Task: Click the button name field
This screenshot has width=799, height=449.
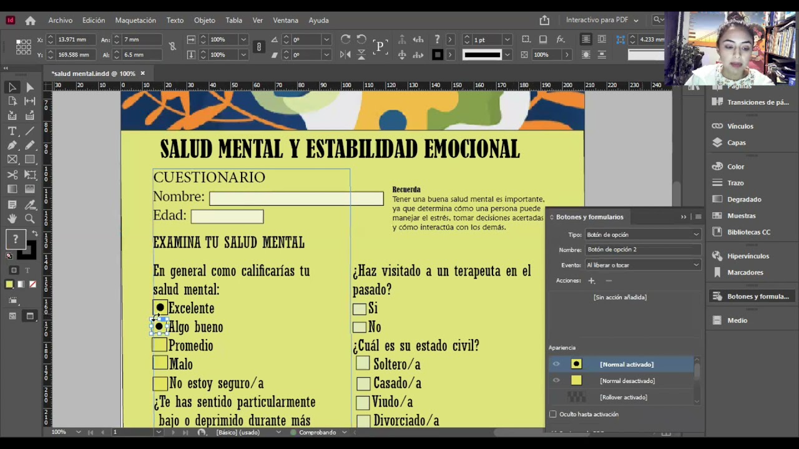Action: [x=642, y=249]
